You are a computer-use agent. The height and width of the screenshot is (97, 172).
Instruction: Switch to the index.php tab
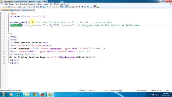pyautogui.click(x=5, y=11)
